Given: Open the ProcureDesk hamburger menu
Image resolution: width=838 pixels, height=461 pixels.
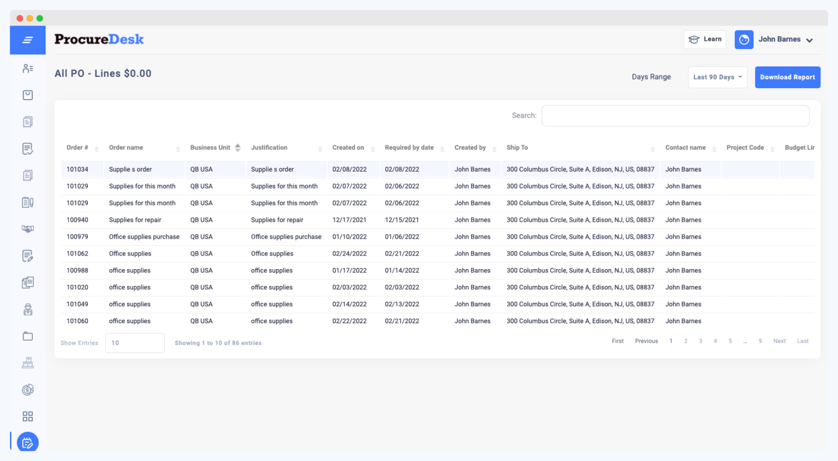Looking at the screenshot, I should coord(27,40).
